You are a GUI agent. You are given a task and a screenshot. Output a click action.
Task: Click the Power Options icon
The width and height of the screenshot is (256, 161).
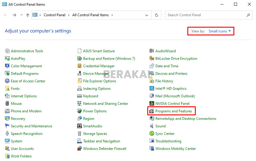79,111
